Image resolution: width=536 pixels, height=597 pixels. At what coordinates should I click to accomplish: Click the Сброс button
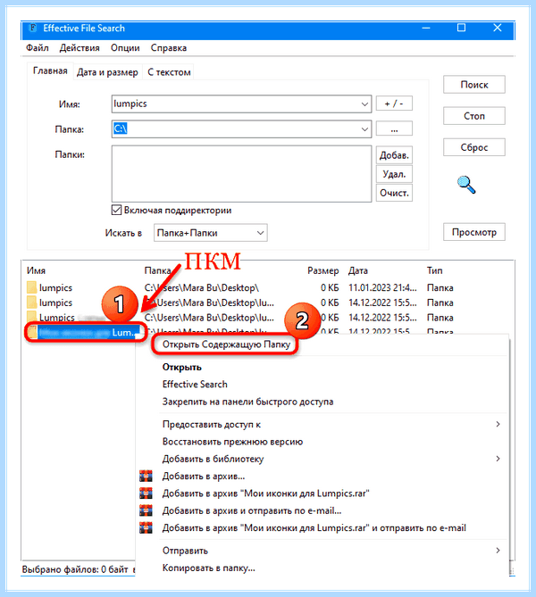473,147
